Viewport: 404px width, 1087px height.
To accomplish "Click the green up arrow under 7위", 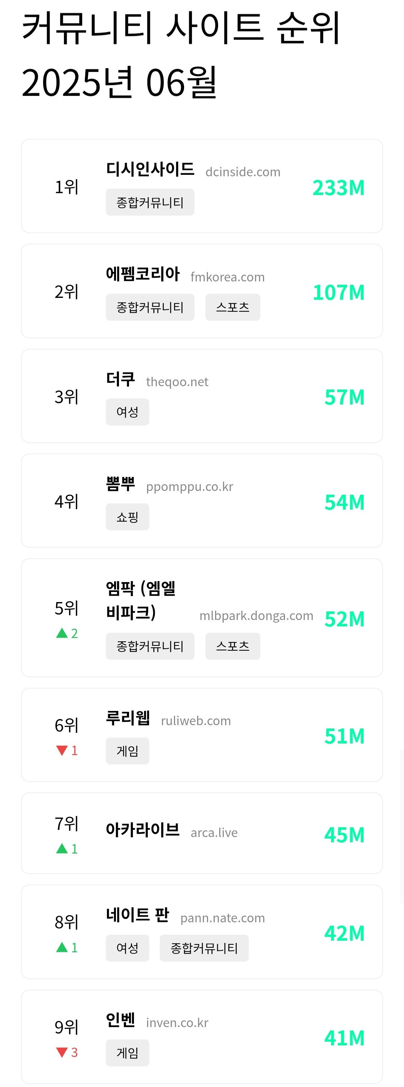I will (x=62, y=849).
